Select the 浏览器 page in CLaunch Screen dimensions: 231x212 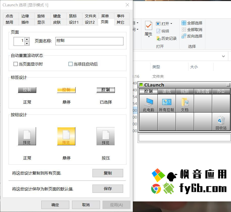[203, 91]
